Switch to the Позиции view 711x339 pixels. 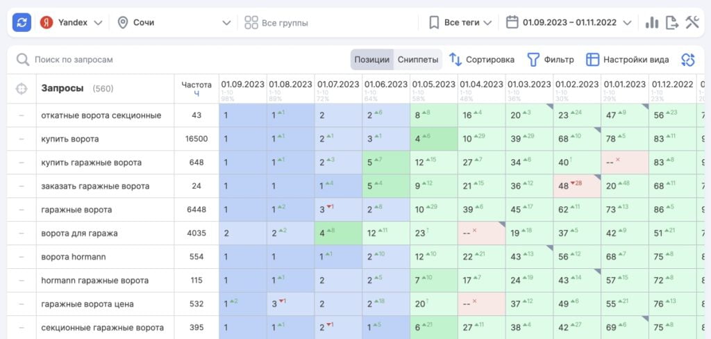coord(371,60)
